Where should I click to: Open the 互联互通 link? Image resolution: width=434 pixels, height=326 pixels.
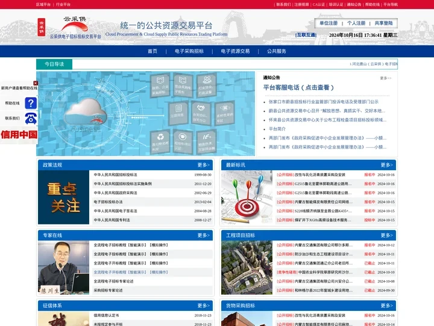pyautogui.click(x=306, y=35)
